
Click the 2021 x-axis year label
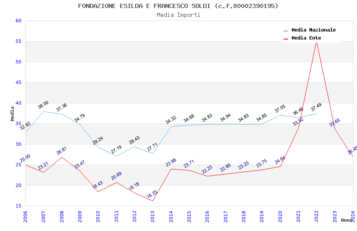click(298, 216)
